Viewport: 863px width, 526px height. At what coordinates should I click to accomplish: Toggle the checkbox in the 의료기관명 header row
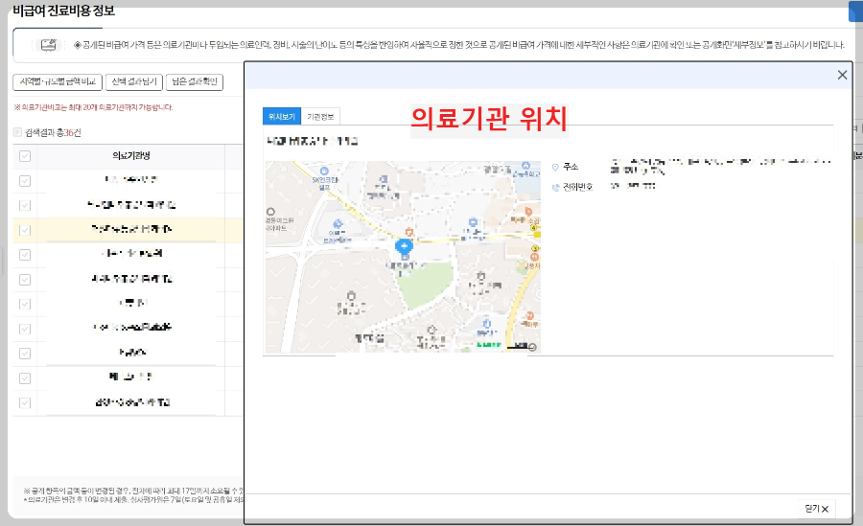click(25, 156)
